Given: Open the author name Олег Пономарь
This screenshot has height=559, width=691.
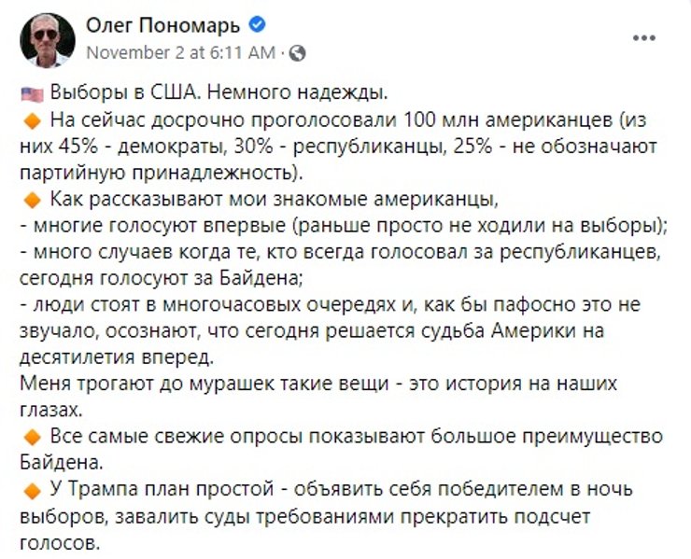Looking at the screenshot, I should tap(163, 27).
